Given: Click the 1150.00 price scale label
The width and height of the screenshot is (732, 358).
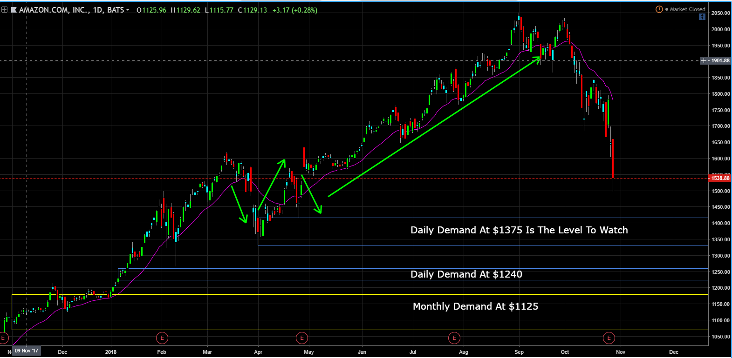Looking at the screenshot, I should point(720,304).
